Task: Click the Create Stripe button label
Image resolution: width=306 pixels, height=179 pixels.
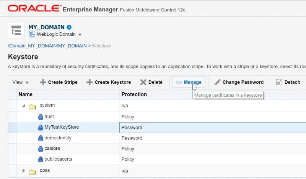Action: pos(63,82)
